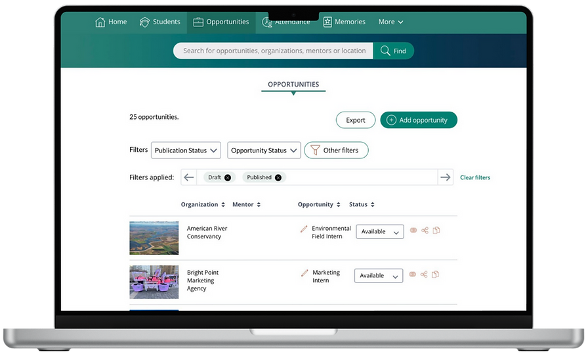
Task: Toggle publish switch for Marketing Intern
Action: point(413,274)
